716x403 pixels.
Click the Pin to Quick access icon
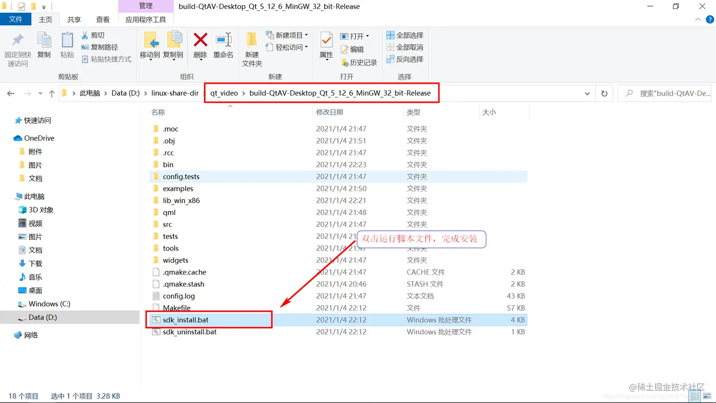tap(18, 41)
